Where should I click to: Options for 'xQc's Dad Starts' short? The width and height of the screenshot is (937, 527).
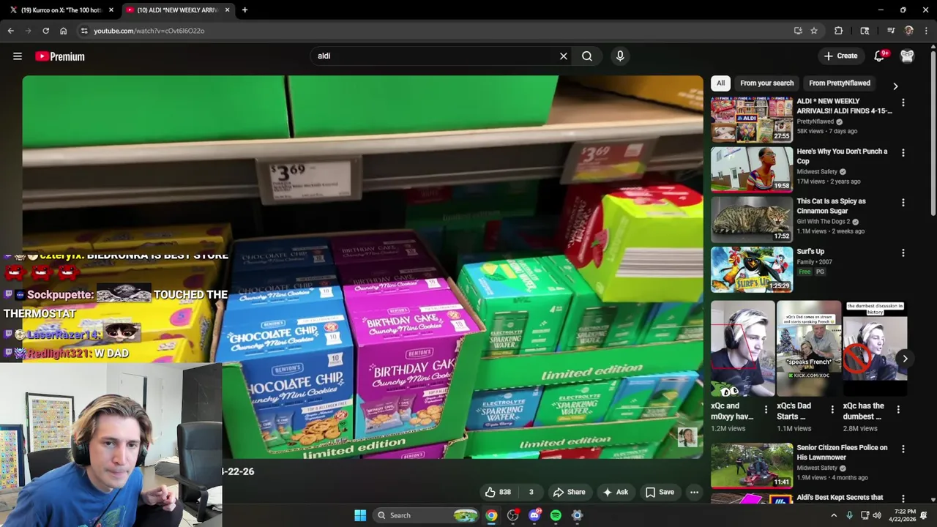pyautogui.click(x=832, y=409)
